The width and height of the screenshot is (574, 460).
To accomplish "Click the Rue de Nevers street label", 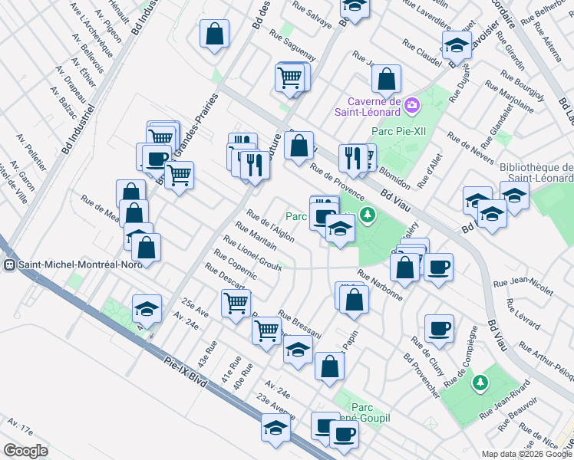I will point(470,148).
